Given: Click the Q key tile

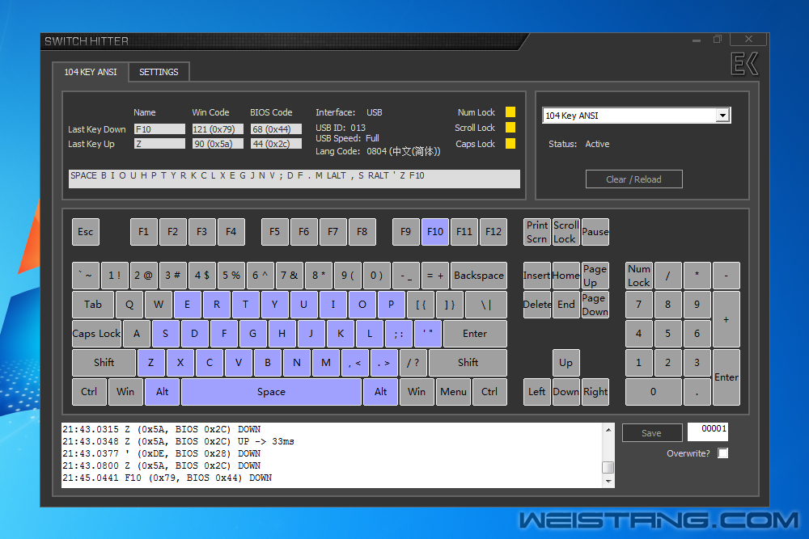Looking at the screenshot, I should click(x=129, y=305).
